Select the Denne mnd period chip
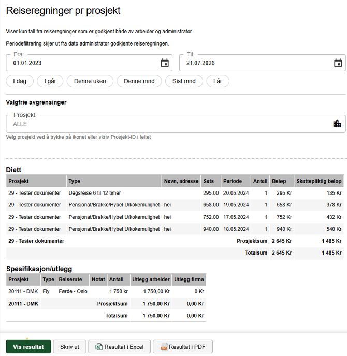 click(x=139, y=81)
